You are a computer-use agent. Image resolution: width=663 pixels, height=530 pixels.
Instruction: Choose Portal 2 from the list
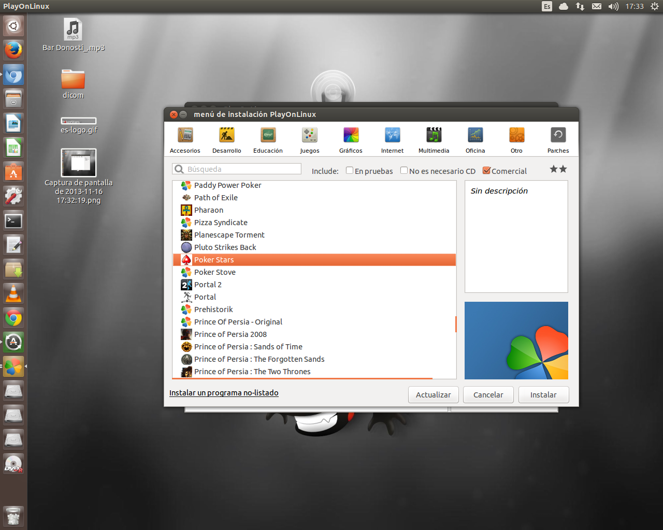(314, 285)
